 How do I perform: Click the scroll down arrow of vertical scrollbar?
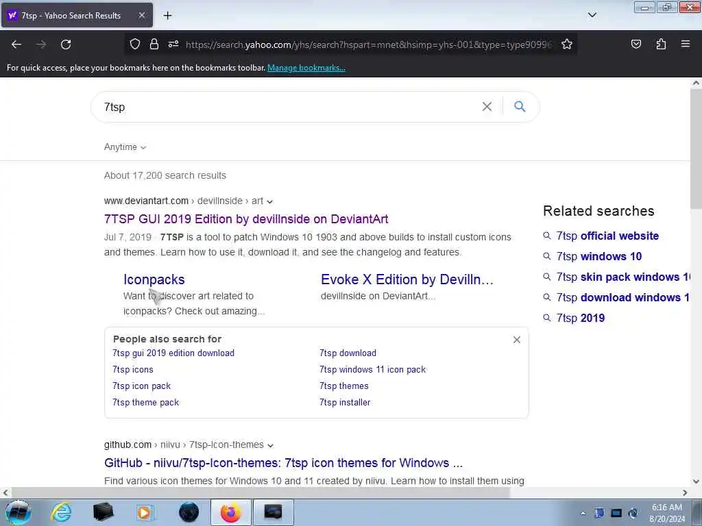[696, 481]
